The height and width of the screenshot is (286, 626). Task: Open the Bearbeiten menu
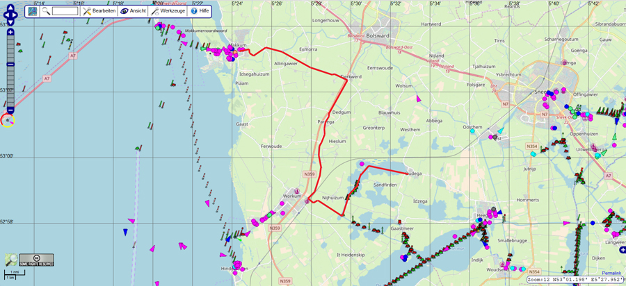99,11
